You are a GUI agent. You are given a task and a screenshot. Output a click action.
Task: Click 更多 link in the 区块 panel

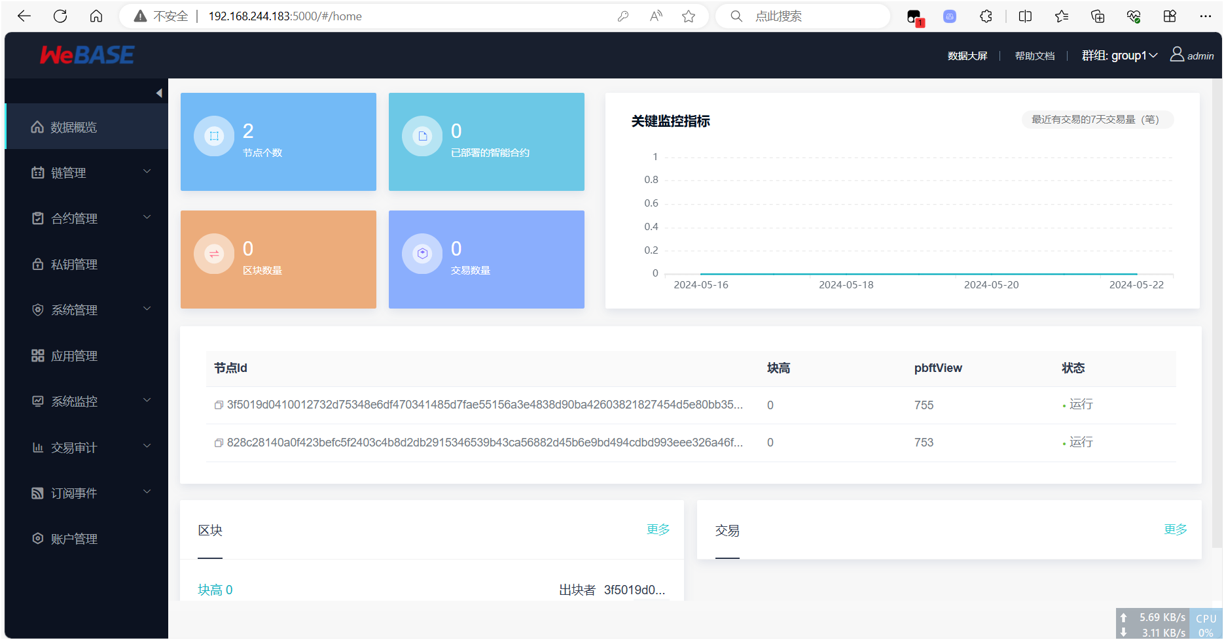click(658, 530)
